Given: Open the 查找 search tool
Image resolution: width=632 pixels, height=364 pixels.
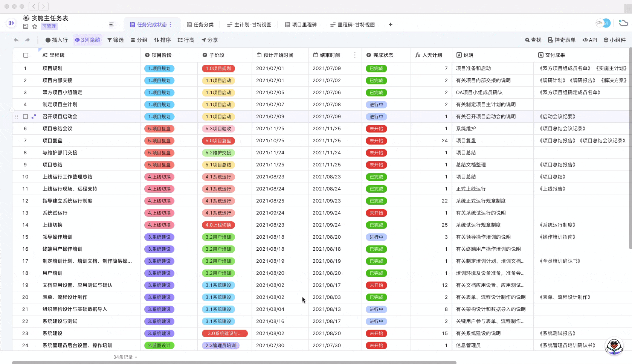Looking at the screenshot, I should click(533, 40).
